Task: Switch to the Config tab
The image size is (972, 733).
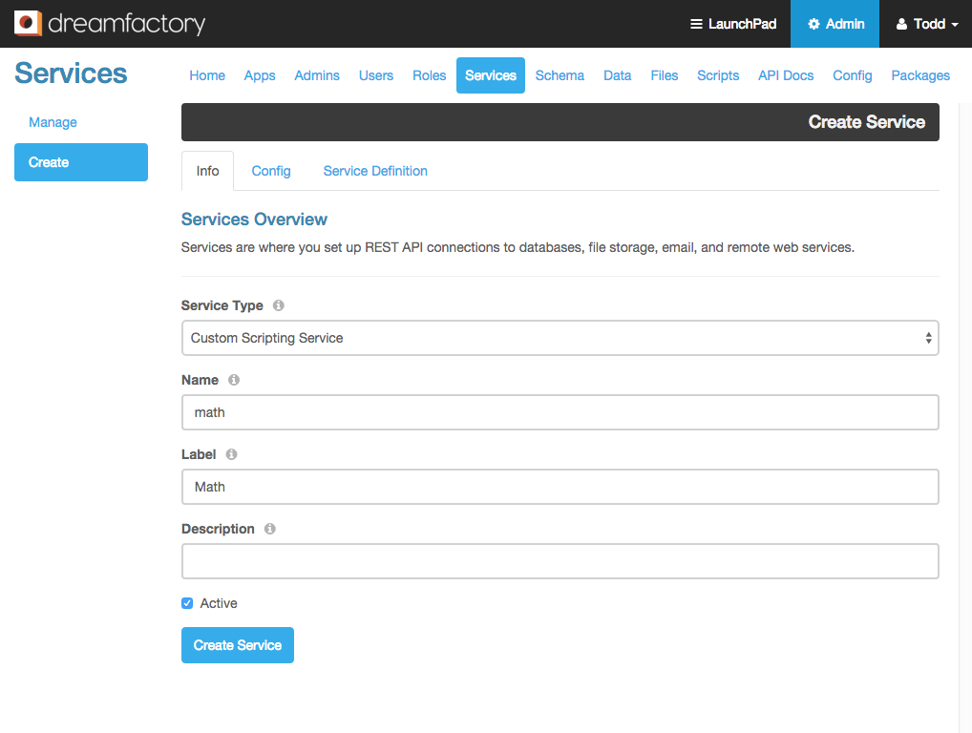Action: tap(270, 171)
